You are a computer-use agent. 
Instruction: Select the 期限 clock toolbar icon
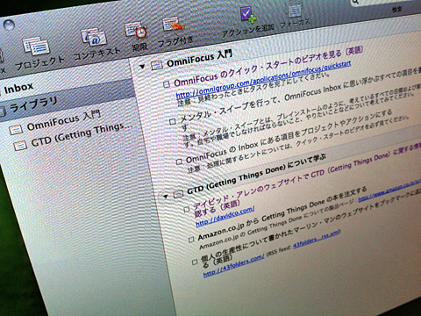click(135, 30)
